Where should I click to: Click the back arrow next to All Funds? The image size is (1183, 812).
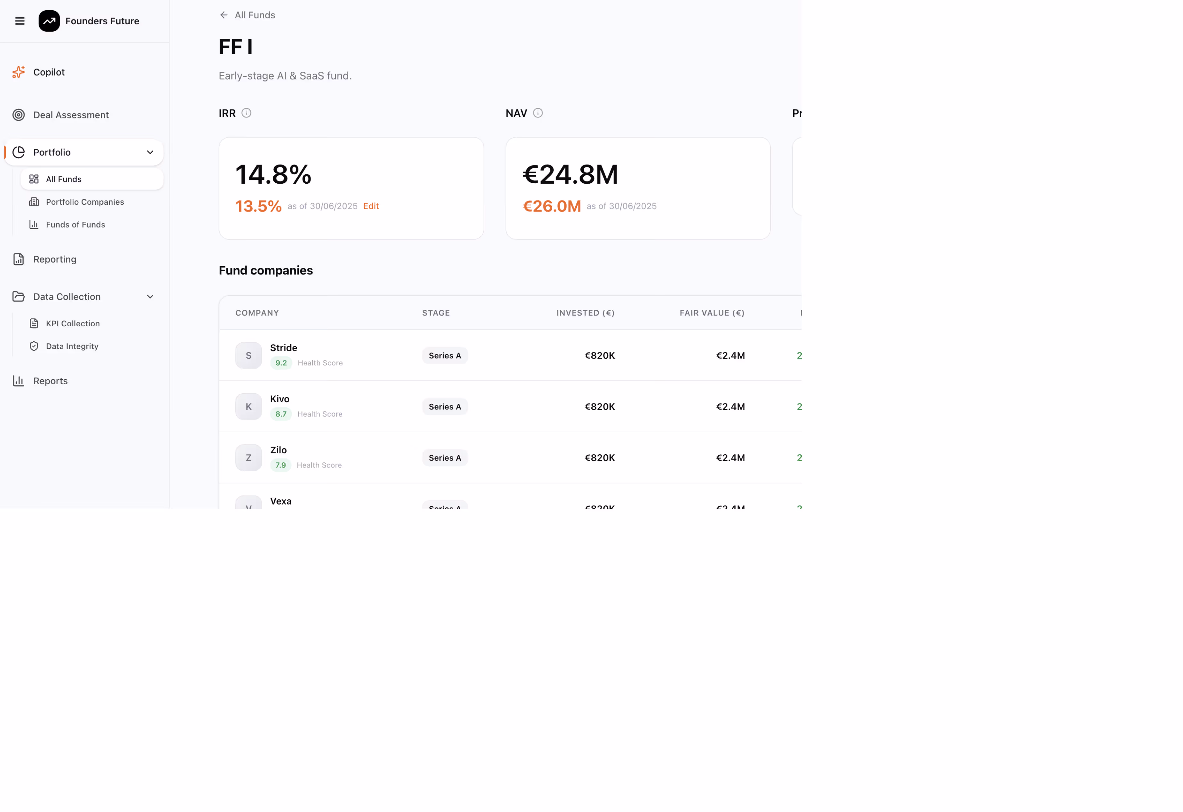click(x=224, y=15)
